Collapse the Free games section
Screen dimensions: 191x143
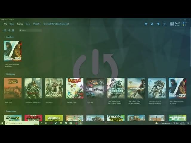pyautogui.click(x=4, y=111)
